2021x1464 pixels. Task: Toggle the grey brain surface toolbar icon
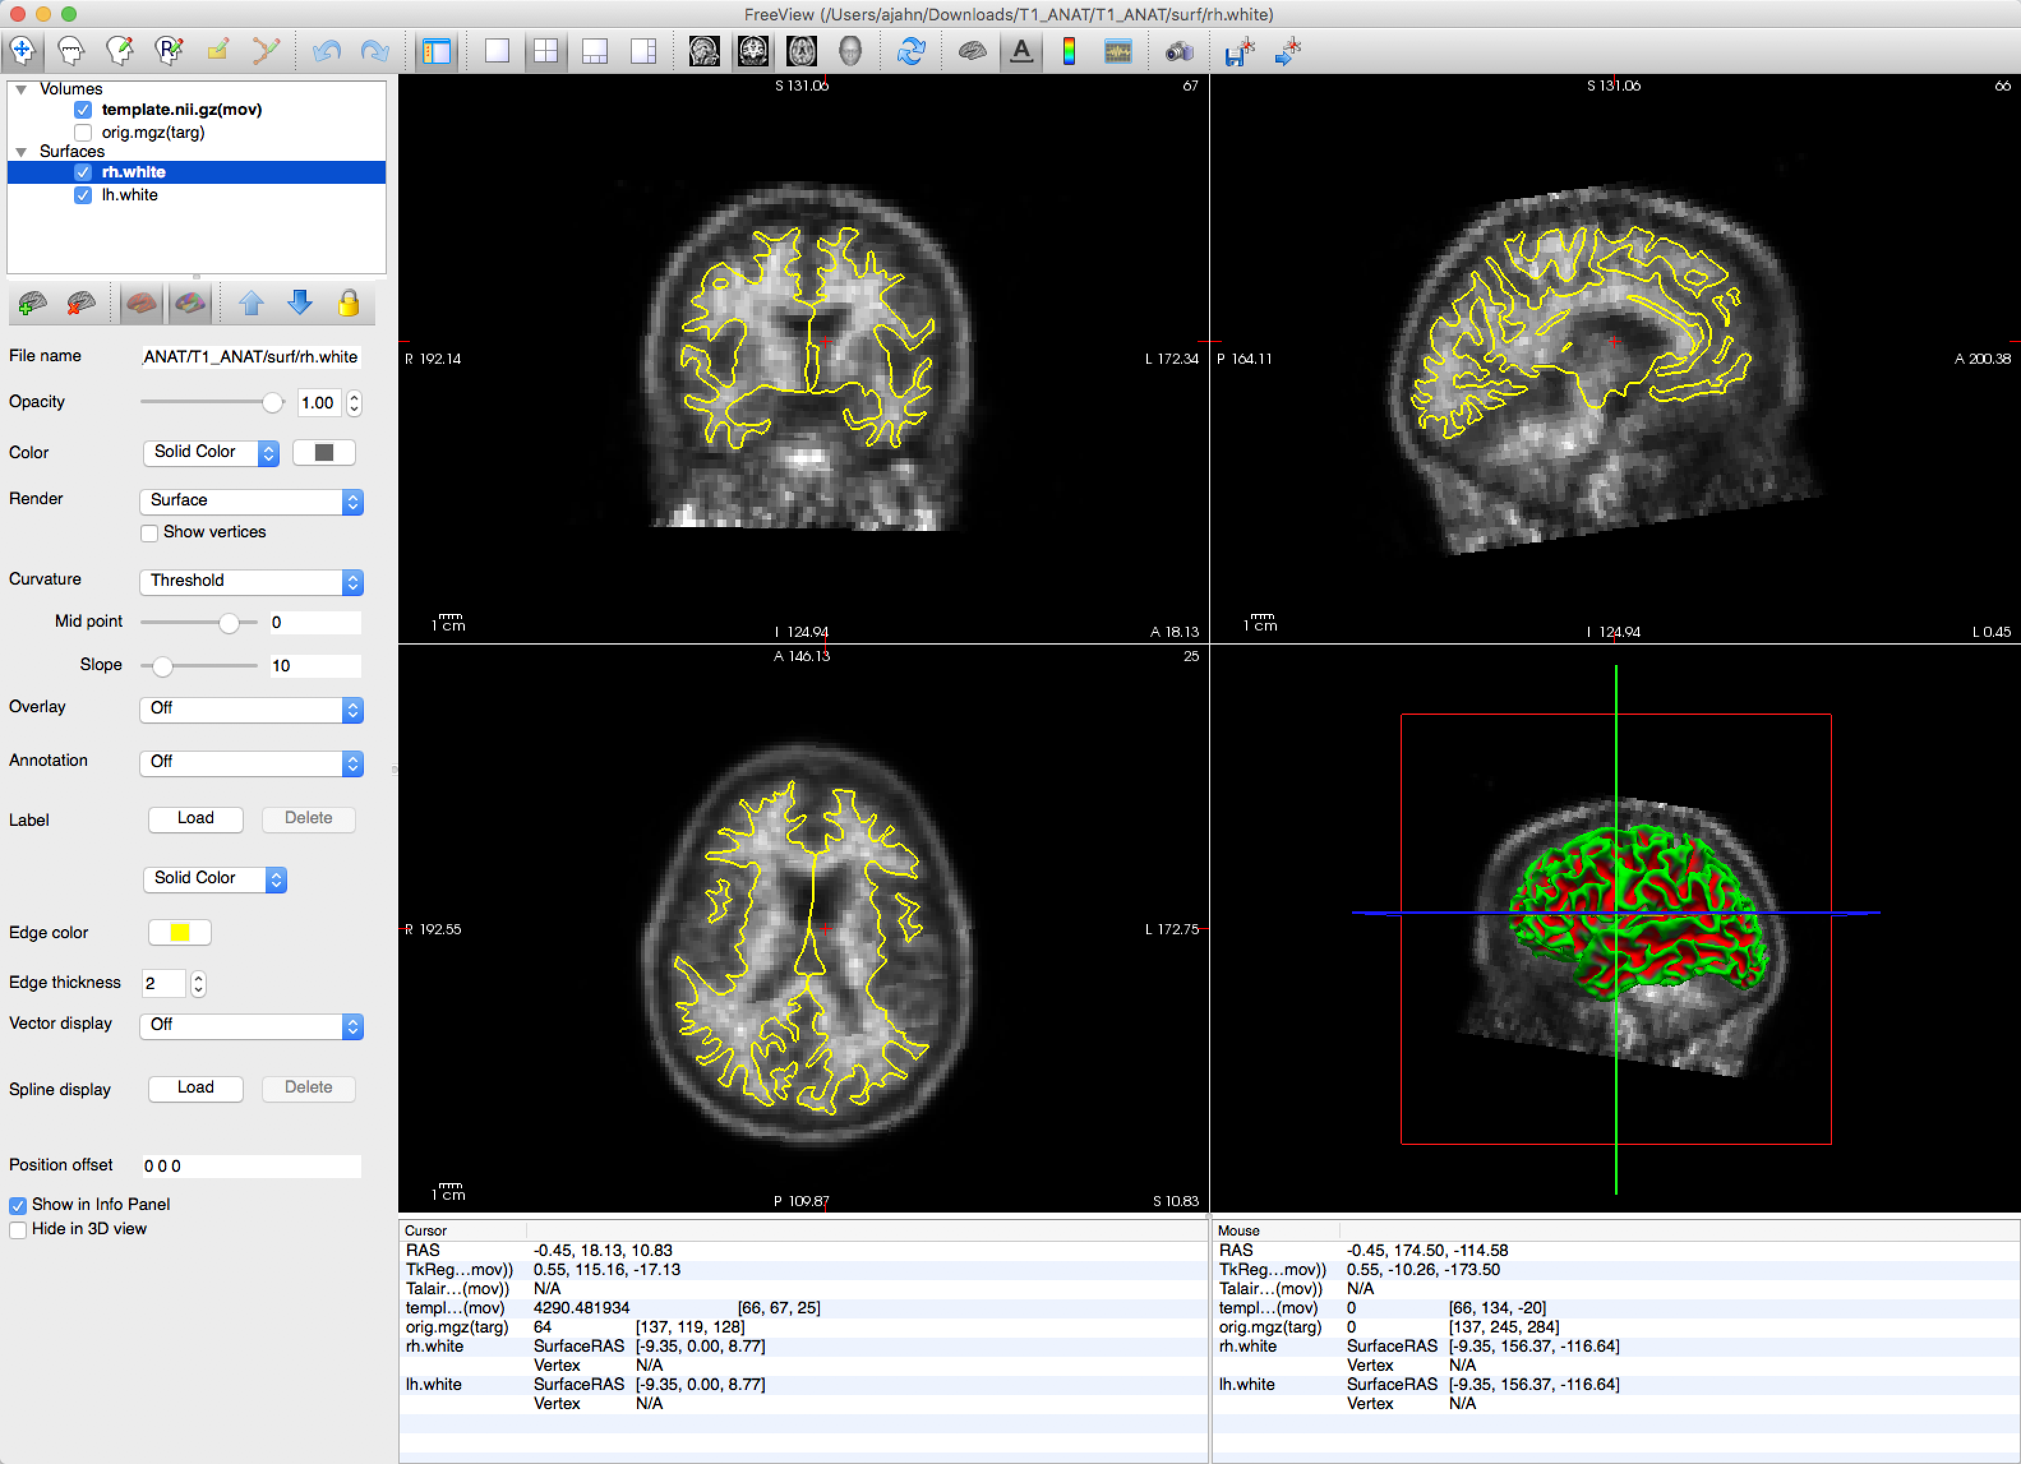972,51
